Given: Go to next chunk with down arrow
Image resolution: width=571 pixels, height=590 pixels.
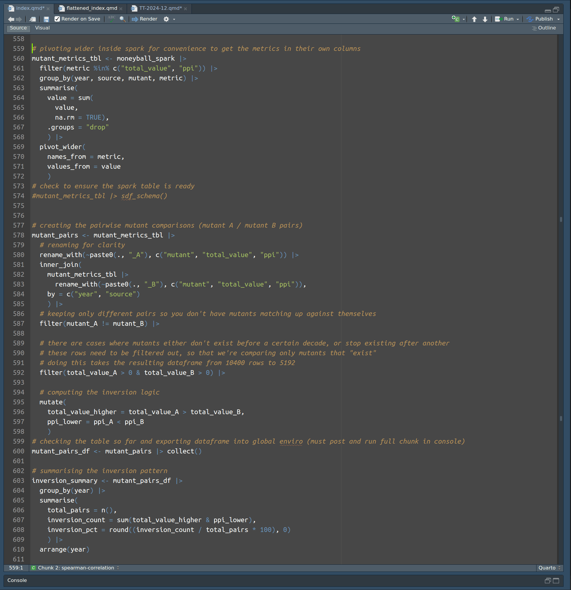Looking at the screenshot, I should 485,19.
